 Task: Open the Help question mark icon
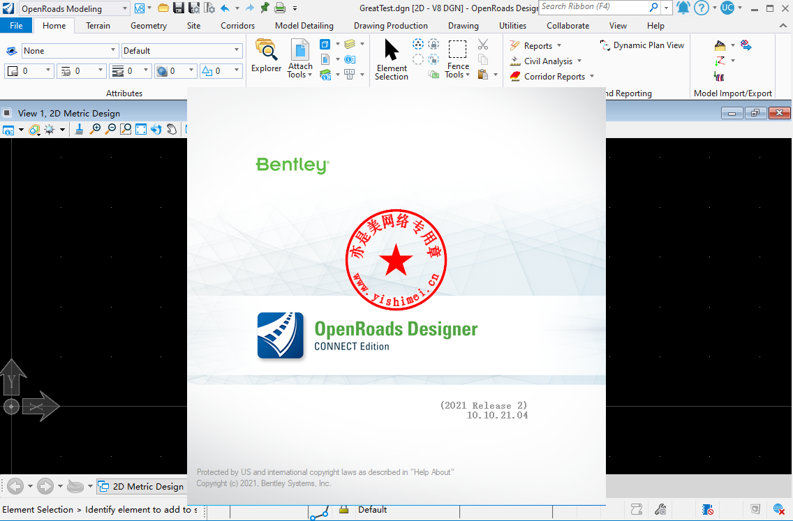702,8
